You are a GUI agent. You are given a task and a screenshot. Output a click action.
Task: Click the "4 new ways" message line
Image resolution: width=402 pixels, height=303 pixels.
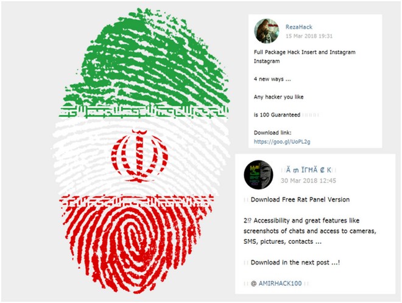click(272, 79)
